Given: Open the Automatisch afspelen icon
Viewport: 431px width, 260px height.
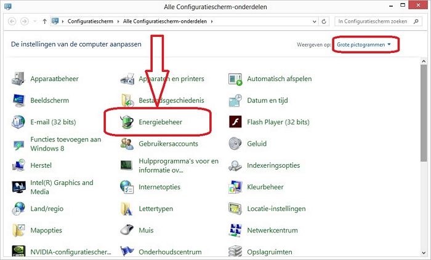Looking at the screenshot, I should click(x=235, y=79).
